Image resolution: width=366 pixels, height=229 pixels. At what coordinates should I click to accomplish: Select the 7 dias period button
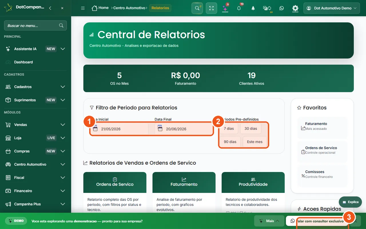coord(229,129)
